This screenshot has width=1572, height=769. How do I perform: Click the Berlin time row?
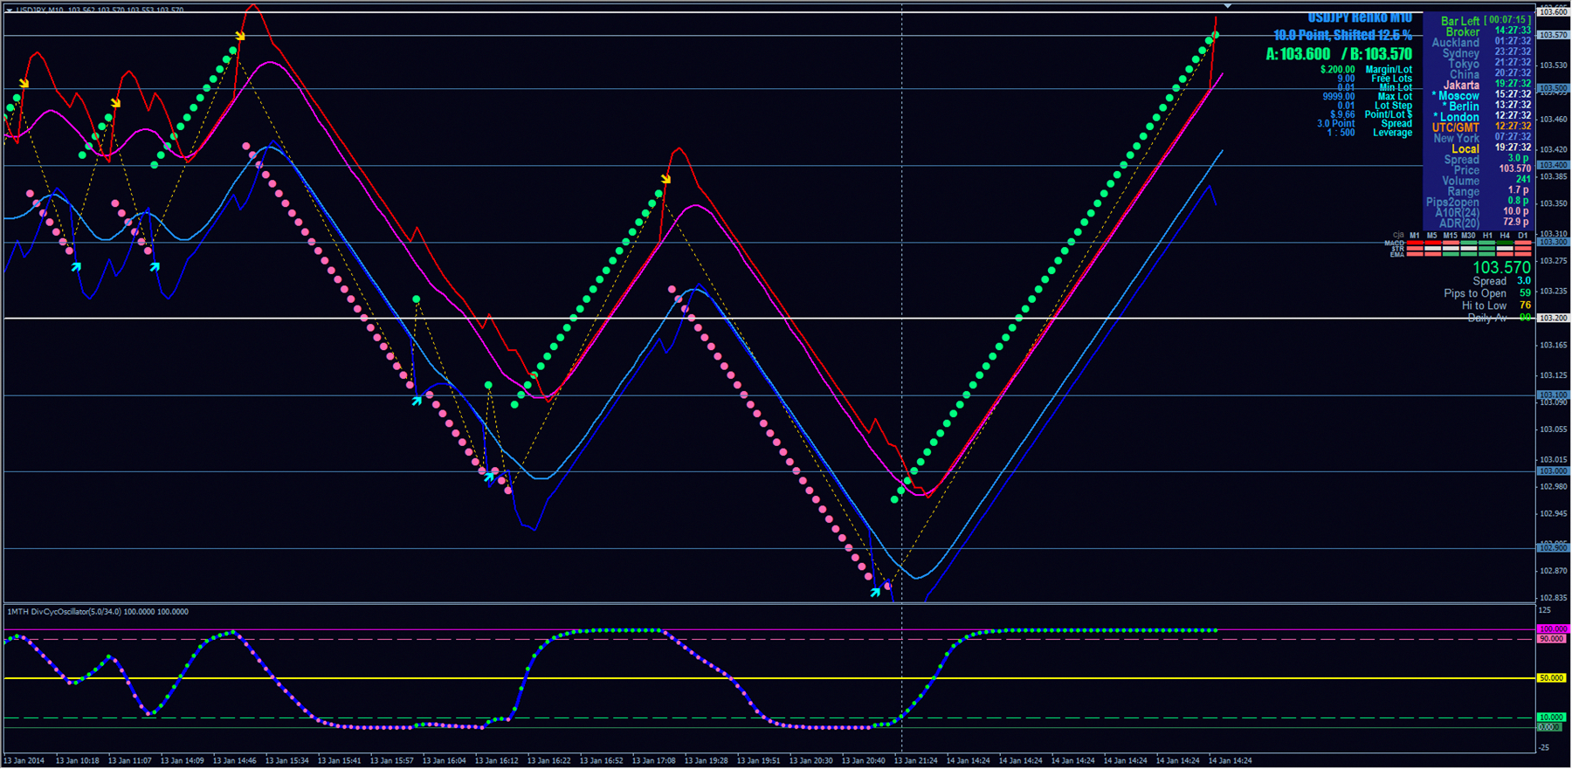point(1486,106)
